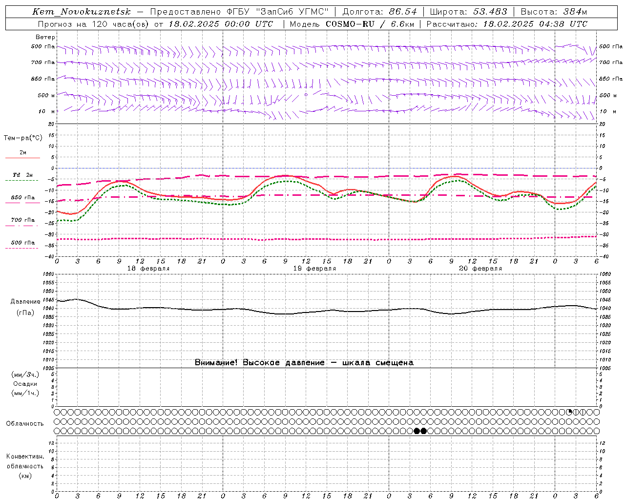This screenshot has width=625, height=500.
Task: Click the 700 гПа temperature legend label
Action: (23, 220)
